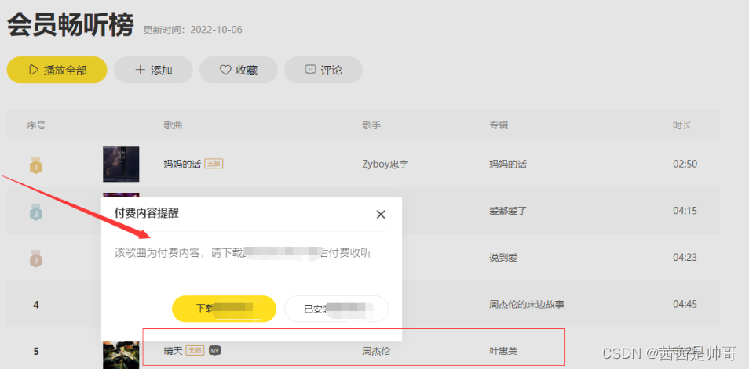Click the heart icon in 收藏
749x369 pixels.
pos(225,70)
